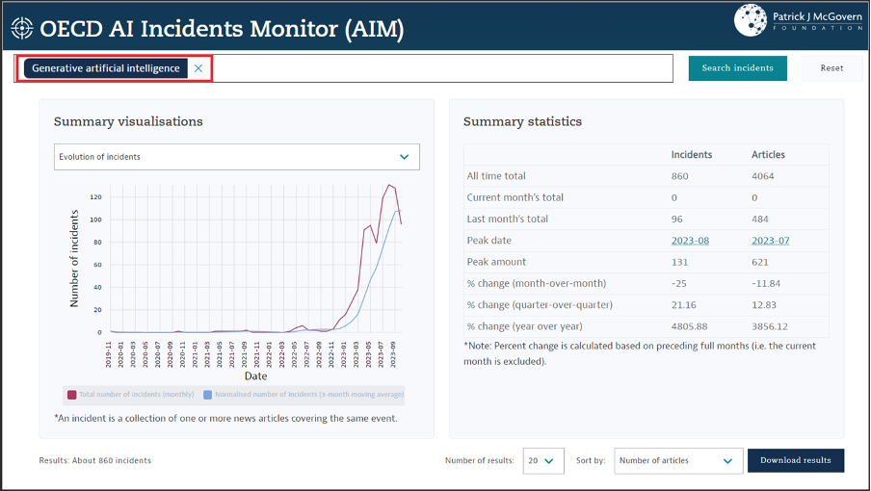Select the quarter-over-quarter value 21.16

point(683,305)
